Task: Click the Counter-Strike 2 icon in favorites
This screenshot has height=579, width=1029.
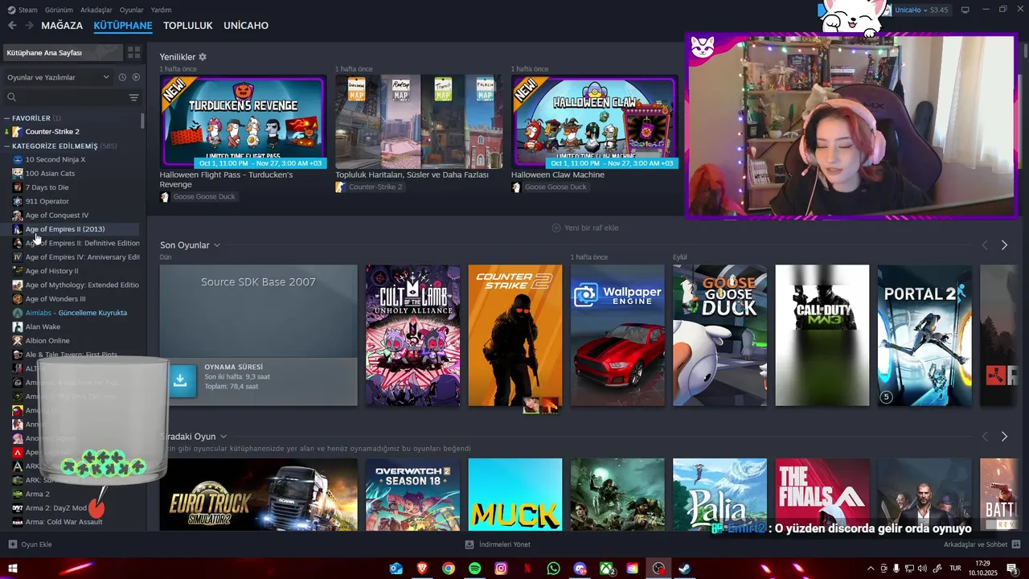Action: 17,132
